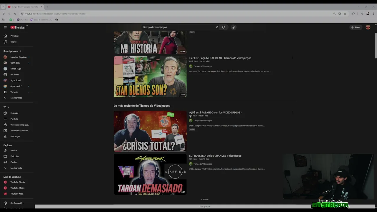Go back in browser navigation
This screenshot has width=377, height=212.
coord(4,14)
